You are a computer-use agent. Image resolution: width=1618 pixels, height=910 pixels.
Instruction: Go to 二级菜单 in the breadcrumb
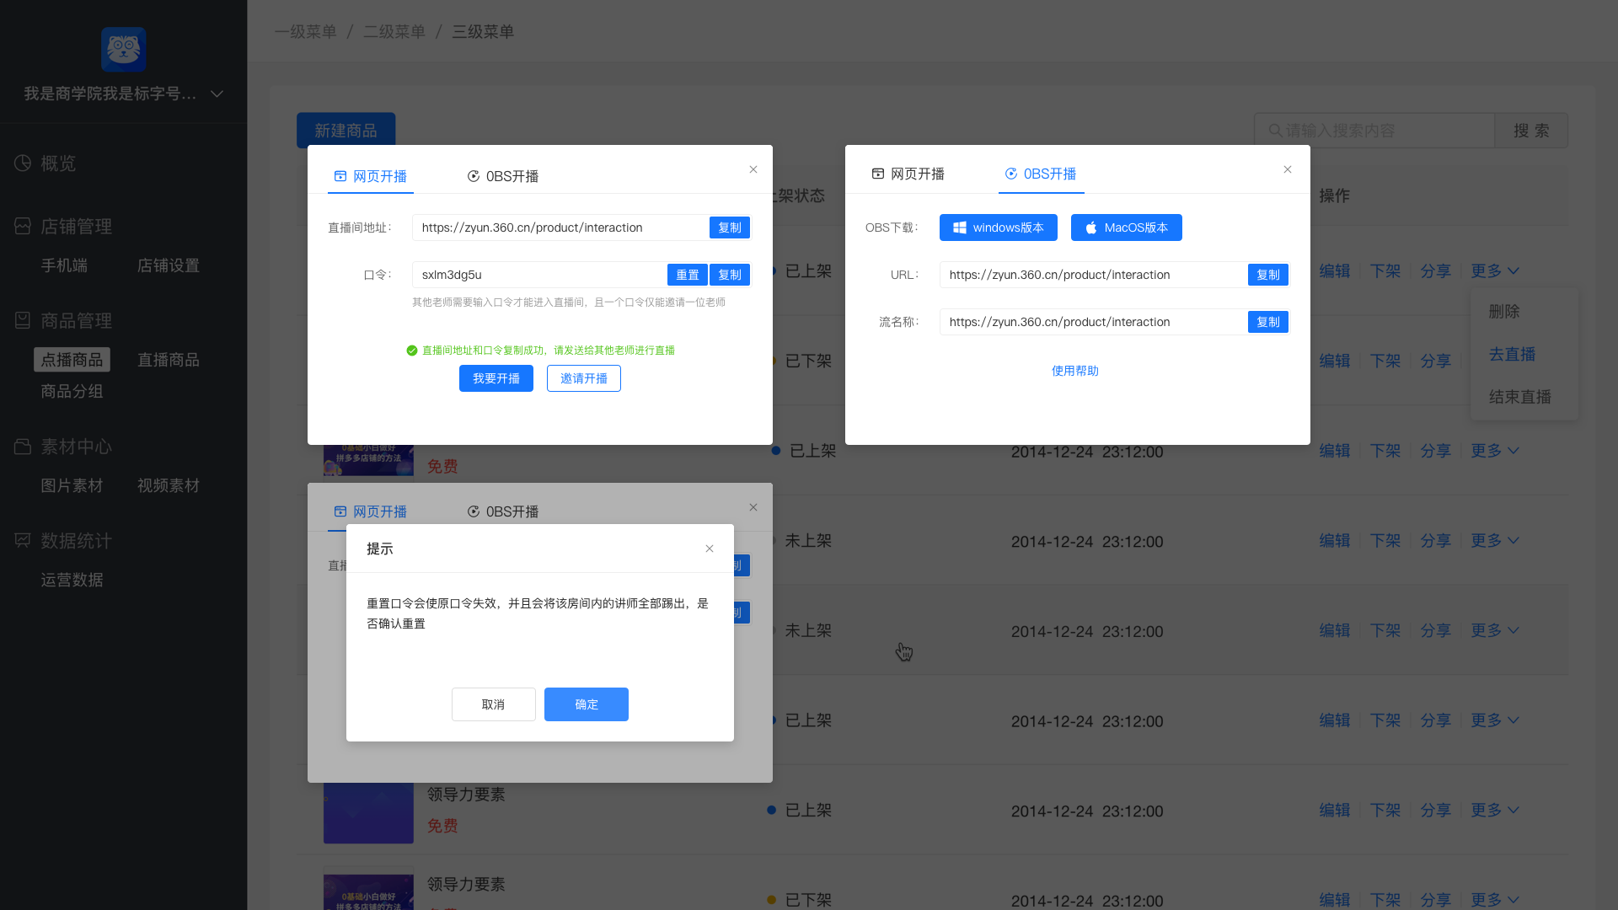pos(394,31)
